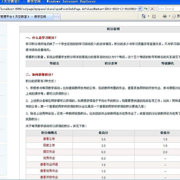Click the 最低分 column header
The width and height of the screenshot is (180, 180).
click(165, 133)
